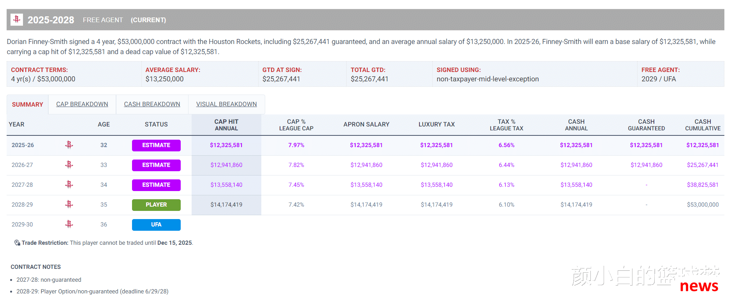Click the 2026-27 year cell
Viewport: 731px width, 300px height.
(22, 165)
